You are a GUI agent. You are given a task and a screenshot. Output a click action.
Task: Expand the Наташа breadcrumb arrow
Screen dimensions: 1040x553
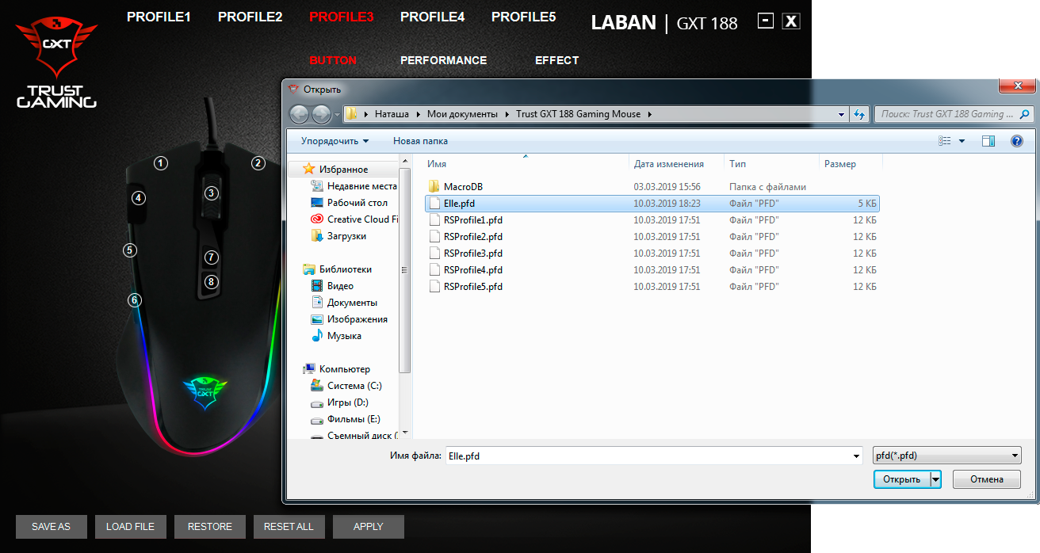417,114
